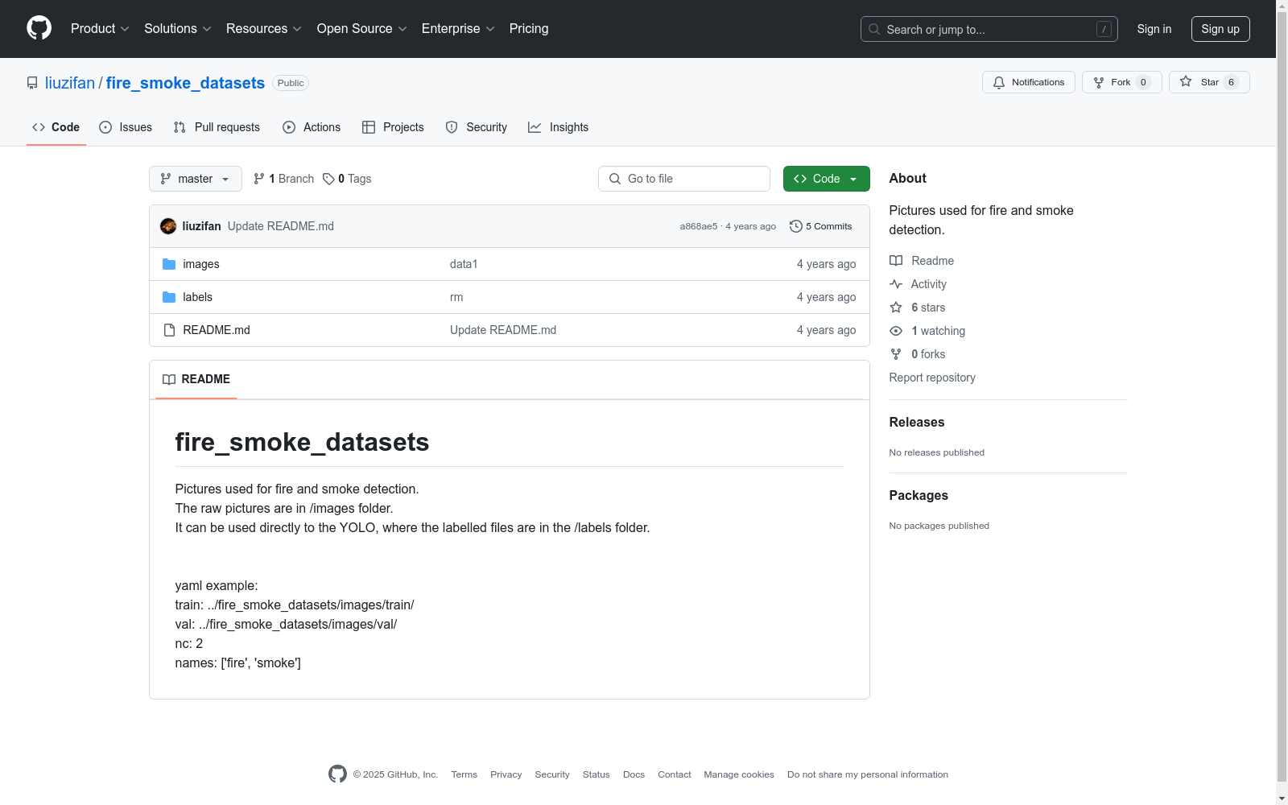The image size is (1288, 805).
Task: Expand the Enterprise menu
Action: coord(457,28)
